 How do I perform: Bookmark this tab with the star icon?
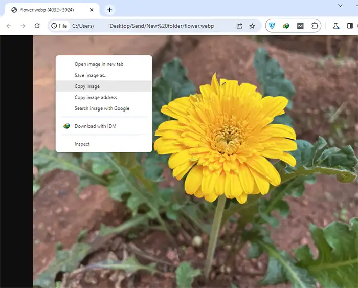(x=252, y=26)
